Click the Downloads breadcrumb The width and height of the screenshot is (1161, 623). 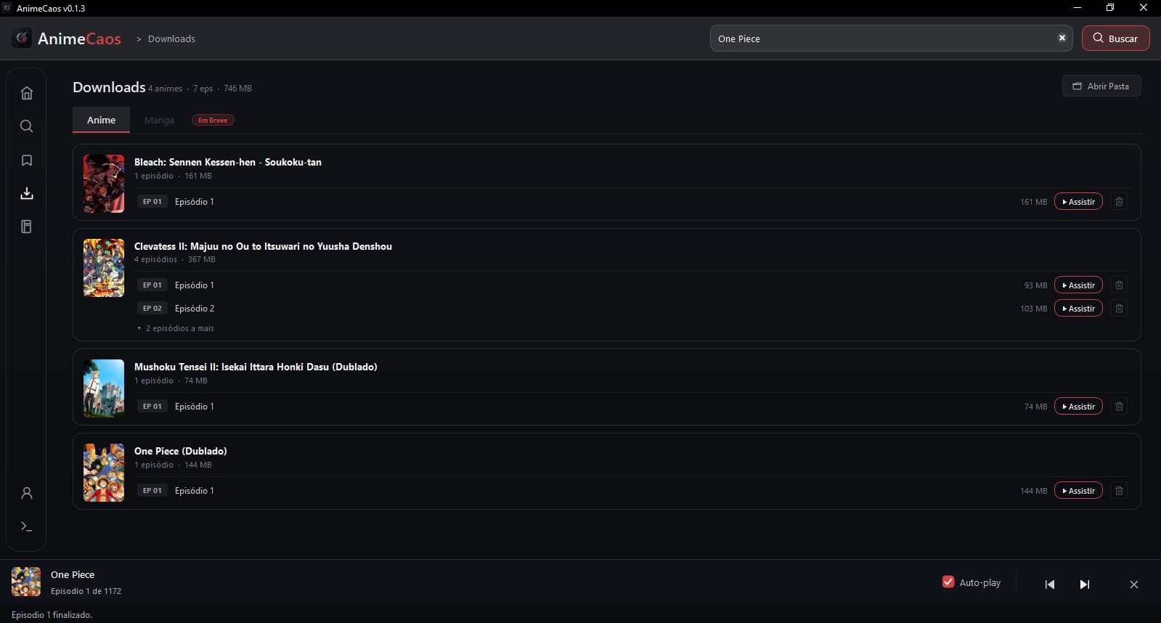171,38
